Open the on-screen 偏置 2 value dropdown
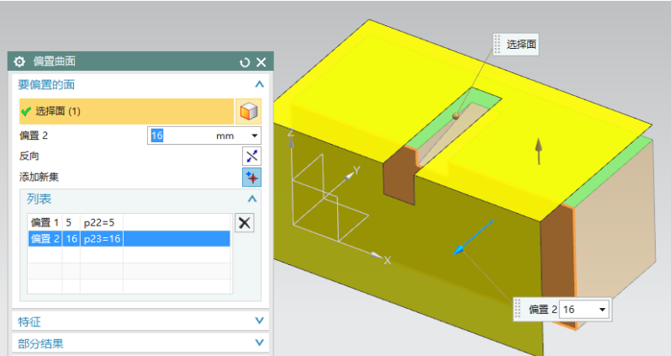This screenshot has width=671, height=356. pyautogui.click(x=602, y=310)
